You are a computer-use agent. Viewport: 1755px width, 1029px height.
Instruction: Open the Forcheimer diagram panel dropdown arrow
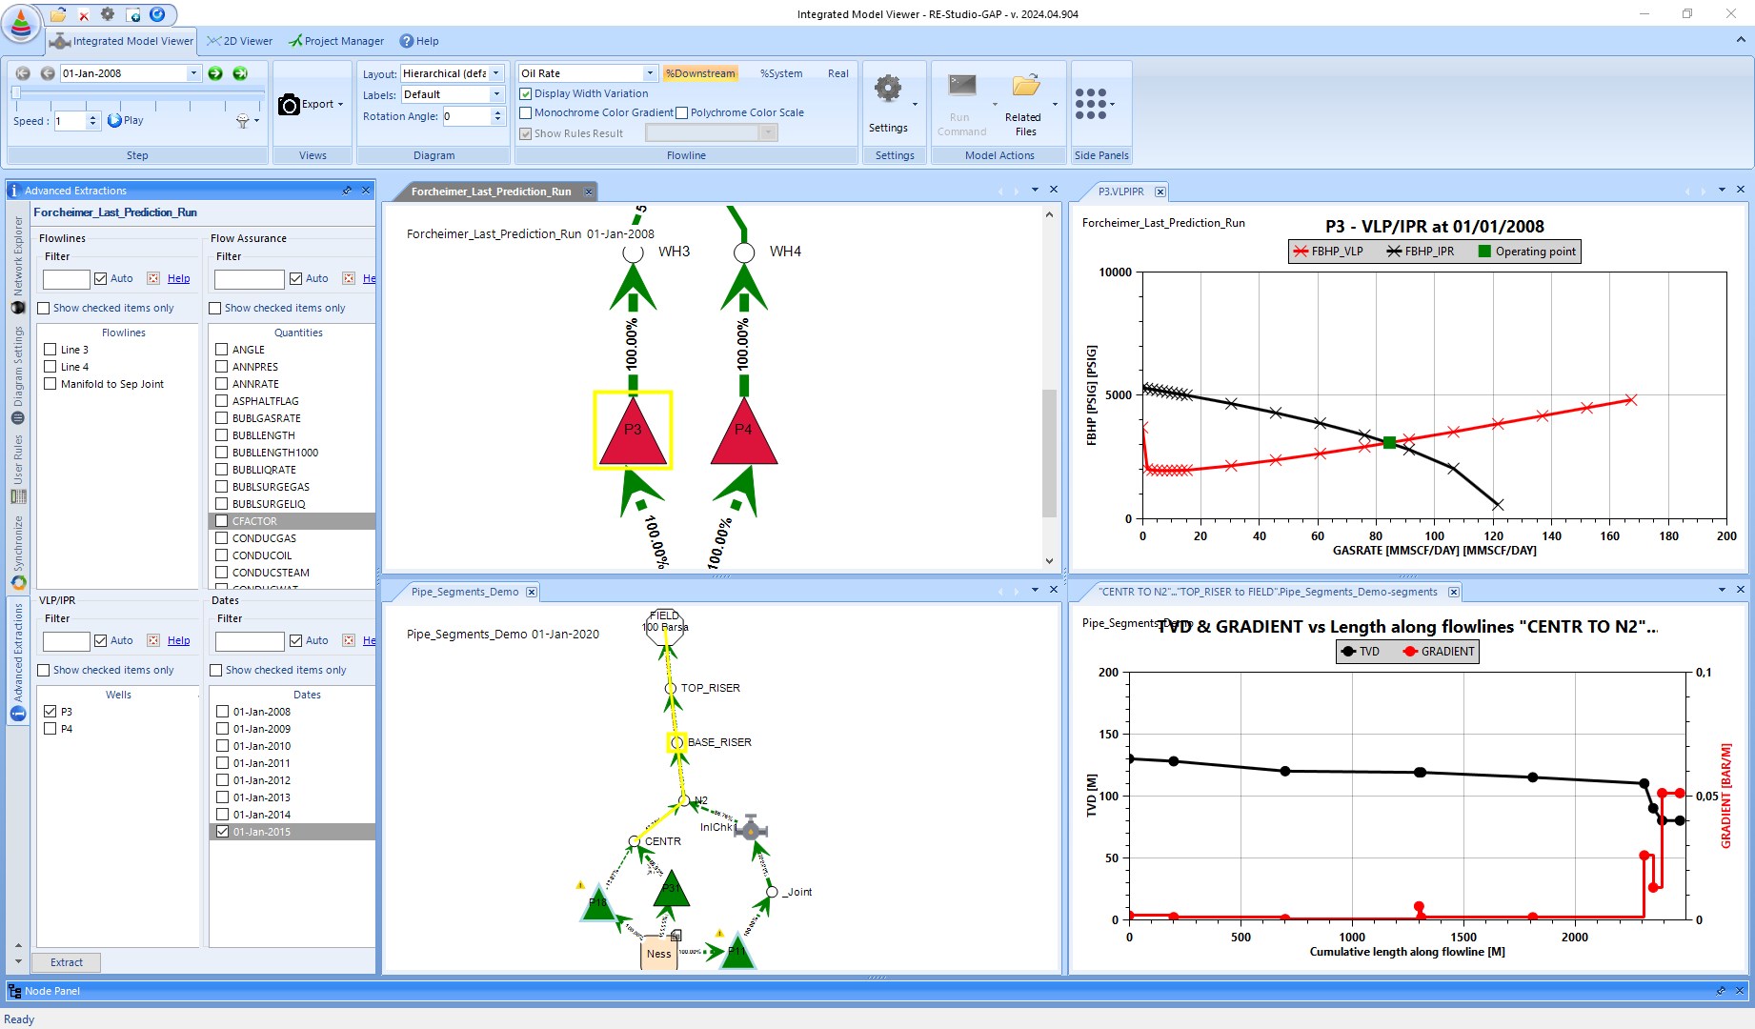pos(1036,190)
